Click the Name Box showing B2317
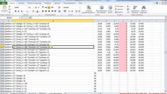Viewport: 167px width, 94px height. (x=9, y=18)
